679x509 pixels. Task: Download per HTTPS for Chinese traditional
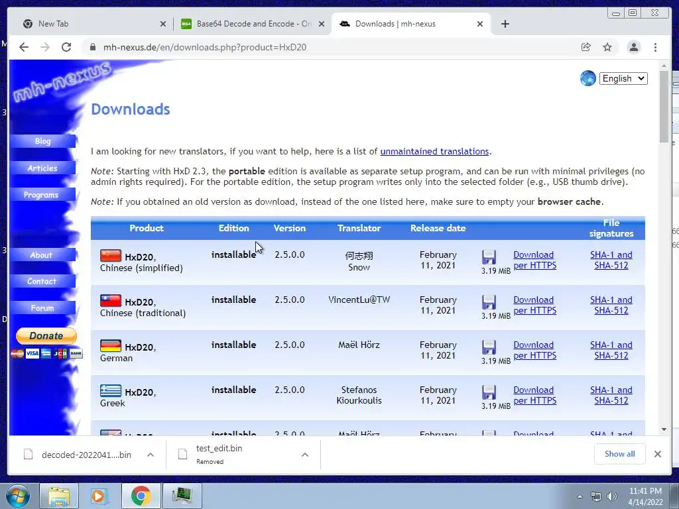[x=535, y=305]
